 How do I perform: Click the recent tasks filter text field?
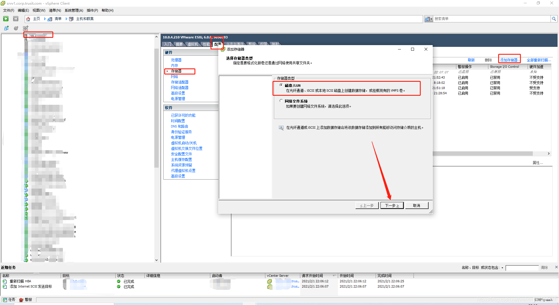click(x=522, y=268)
